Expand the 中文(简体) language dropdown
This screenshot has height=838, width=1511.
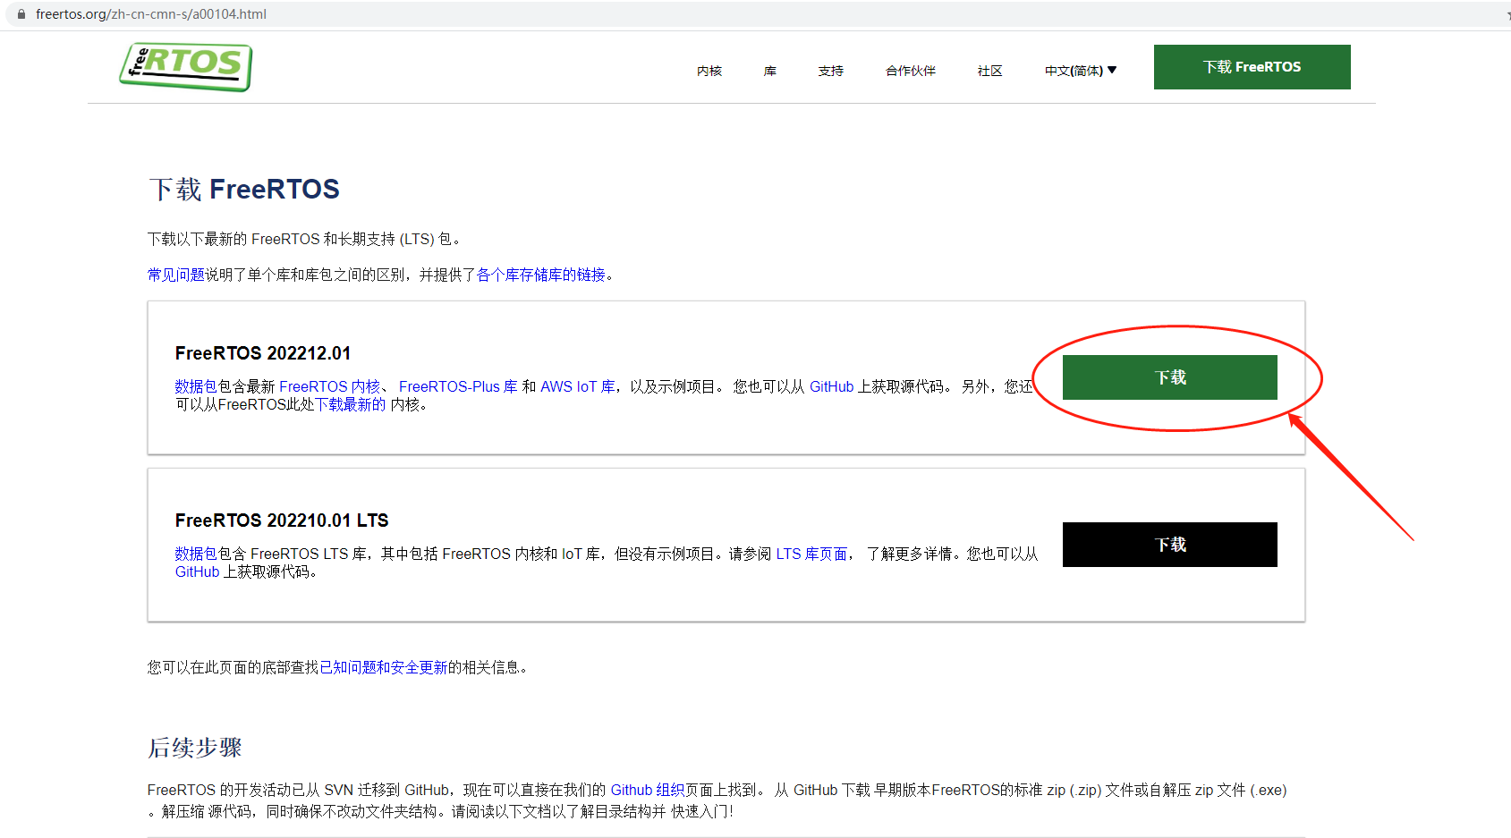point(1081,71)
